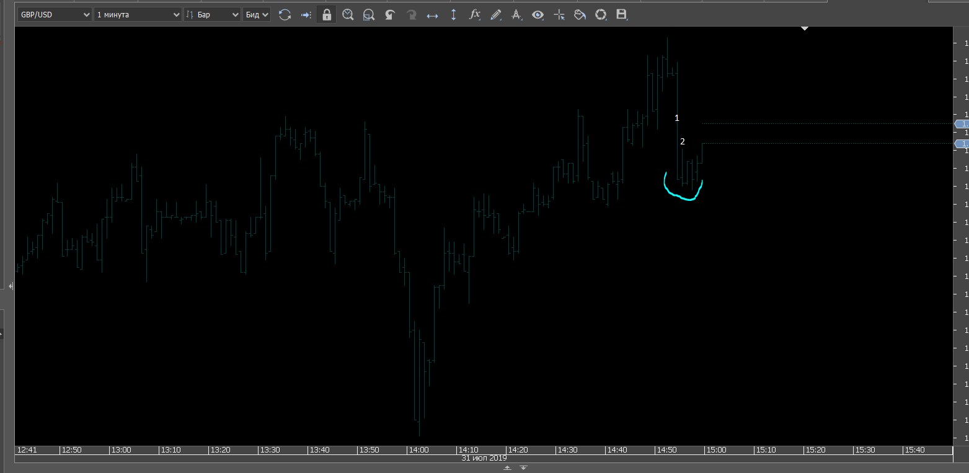Open the 'Бар' chart type dropdown
The height and width of the screenshot is (473, 969).
pyautogui.click(x=212, y=14)
